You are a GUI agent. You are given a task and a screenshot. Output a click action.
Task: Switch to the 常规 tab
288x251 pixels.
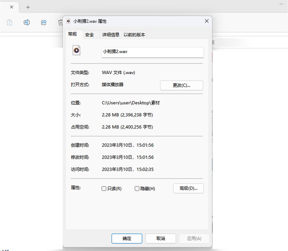coord(73,34)
